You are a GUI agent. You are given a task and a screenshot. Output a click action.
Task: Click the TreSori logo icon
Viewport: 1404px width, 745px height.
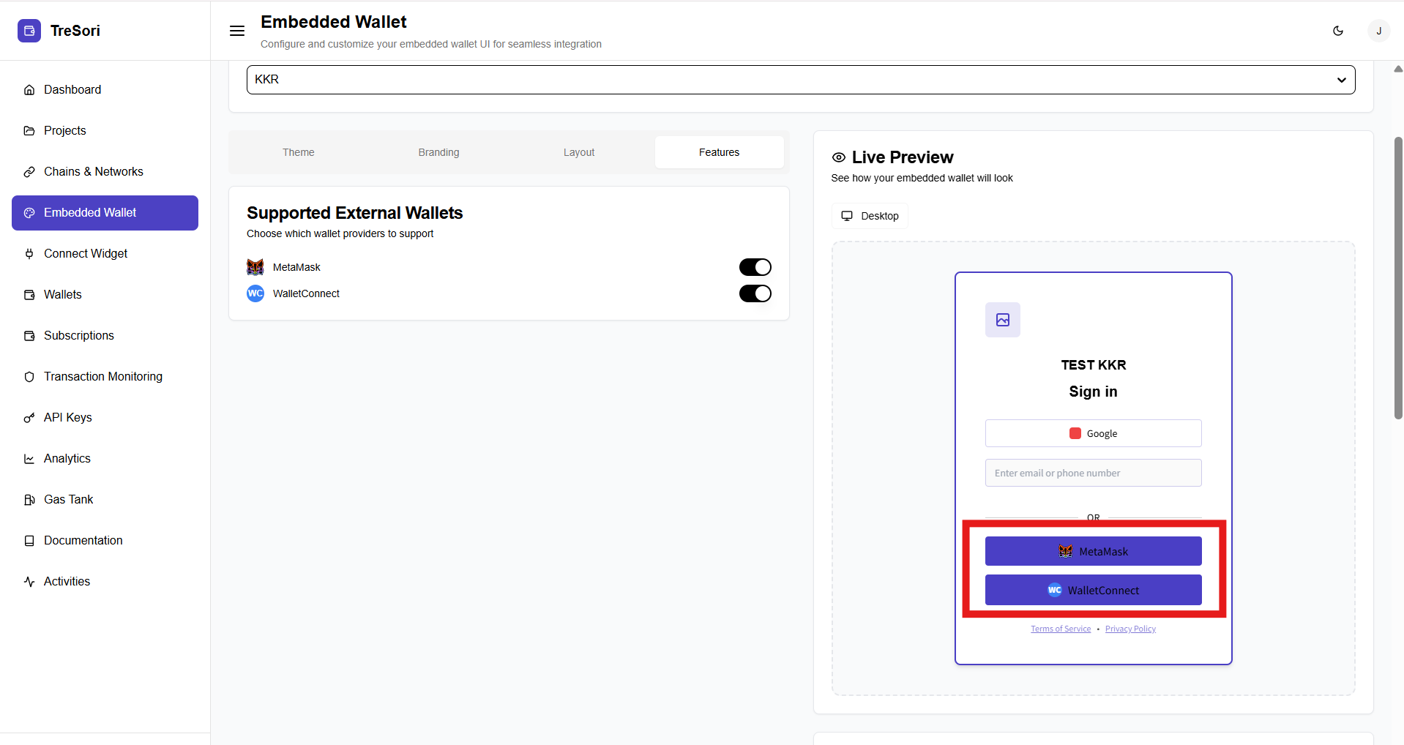coord(29,31)
